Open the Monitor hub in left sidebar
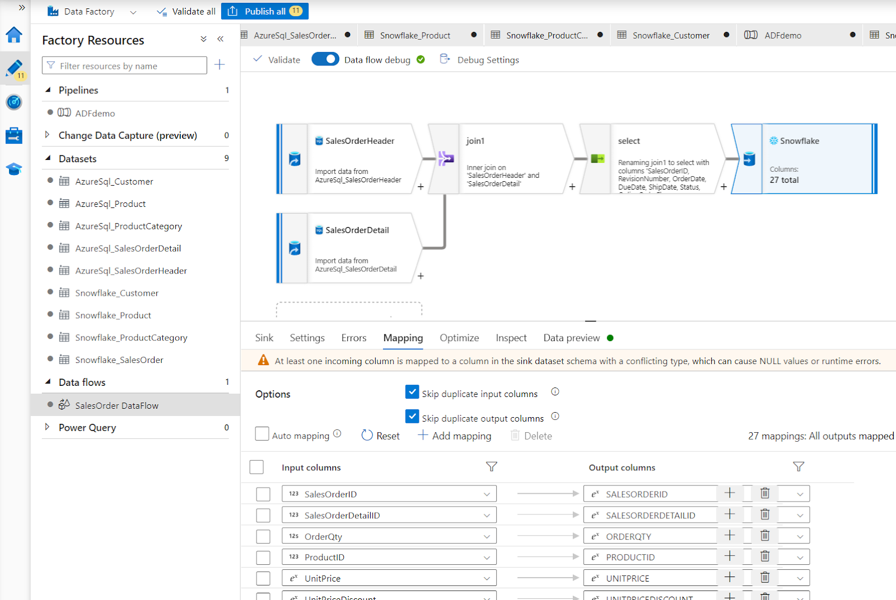The image size is (896, 600). tap(15, 102)
